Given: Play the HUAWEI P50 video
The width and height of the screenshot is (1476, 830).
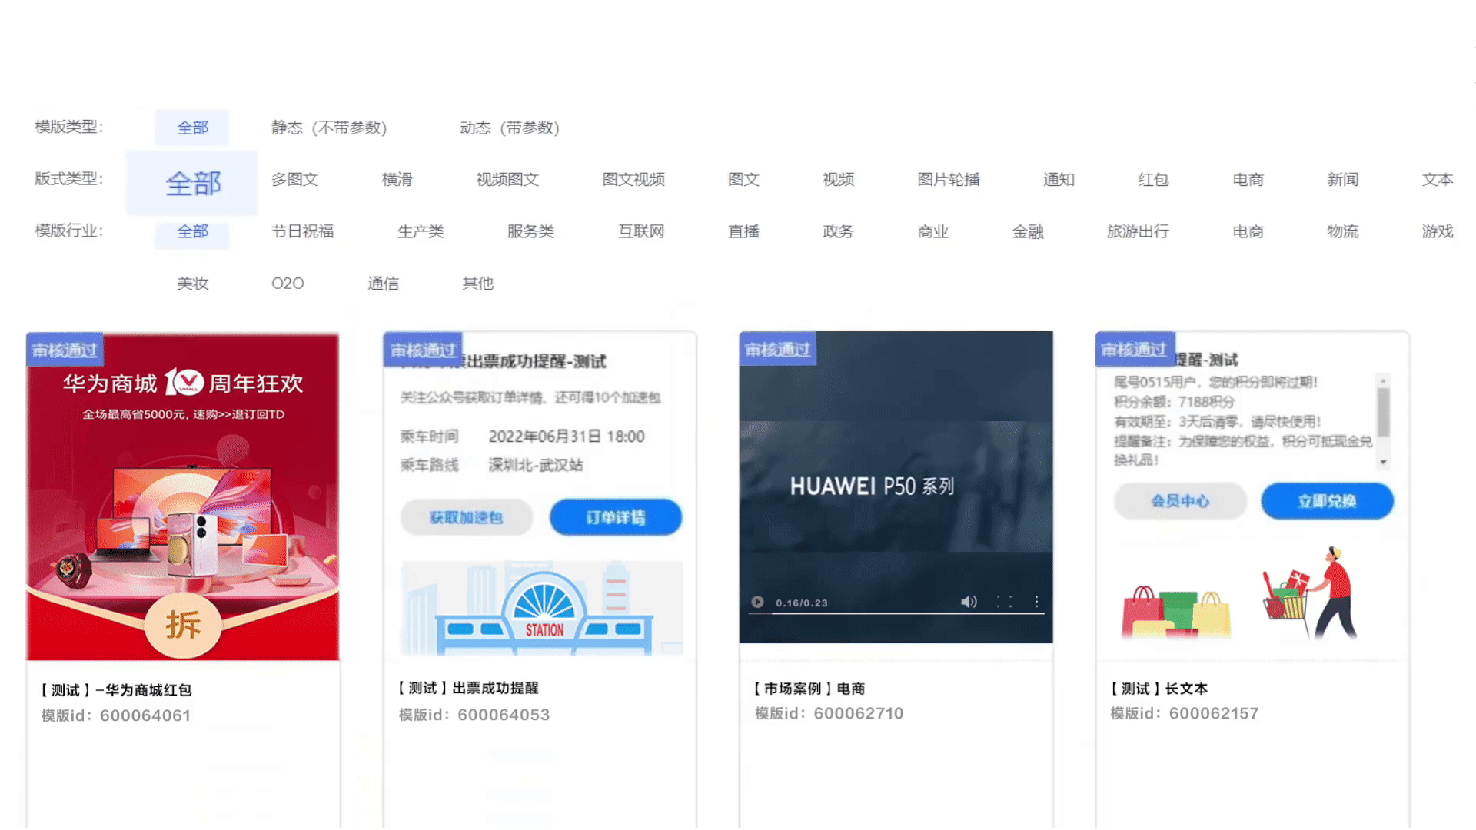Looking at the screenshot, I should click(x=757, y=602).
